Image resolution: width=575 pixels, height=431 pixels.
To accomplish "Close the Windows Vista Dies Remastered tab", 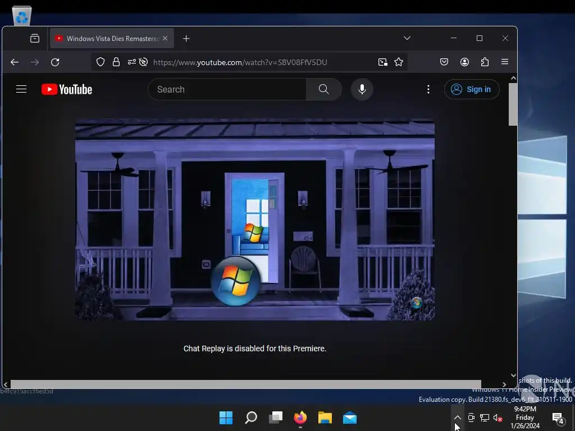I will pos(165,38).
